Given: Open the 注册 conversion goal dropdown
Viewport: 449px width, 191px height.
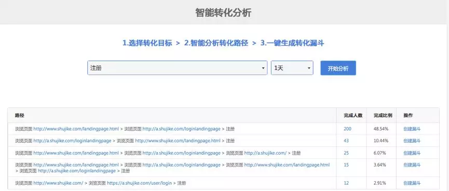Looking at the screenshot, I should [x=177, y=68].
